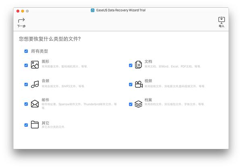Click the Video camera icon
Image resolution: width=242 pixels, height=168 pixels.
tap(138, 84)
